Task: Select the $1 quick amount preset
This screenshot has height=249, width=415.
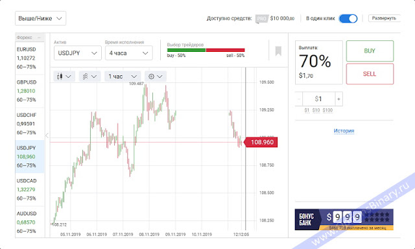Action: tap(307, 110)
